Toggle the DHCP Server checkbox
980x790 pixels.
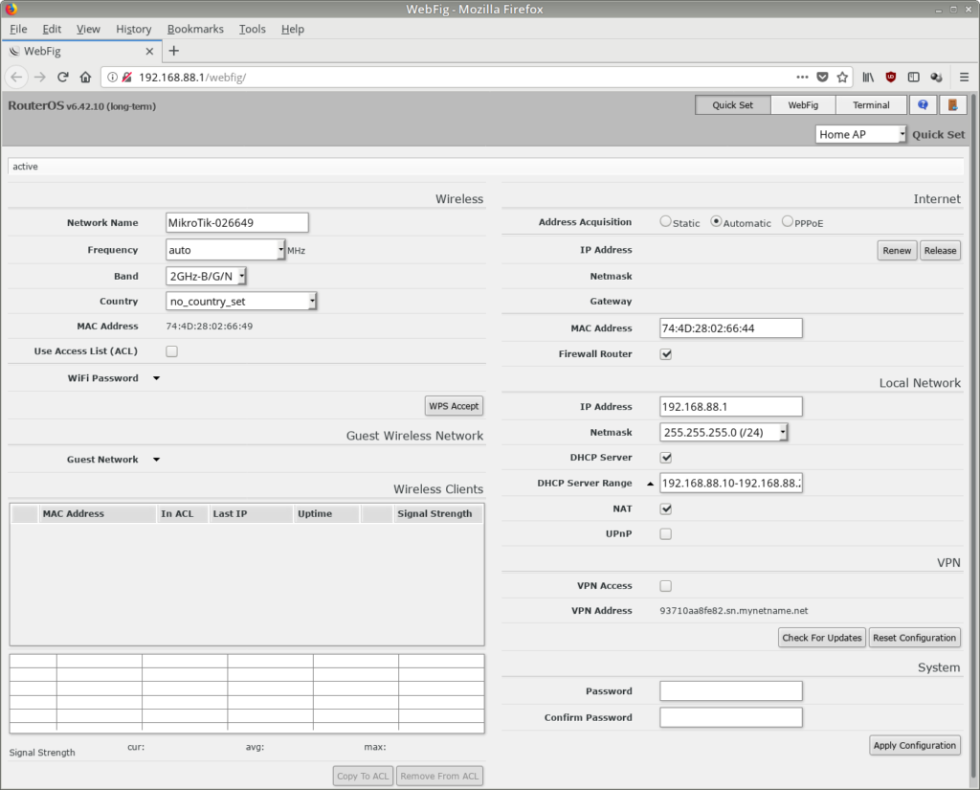click(666, 457)
